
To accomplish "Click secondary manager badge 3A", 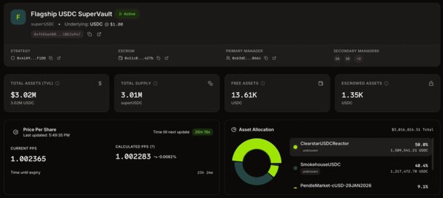I will click(x=337, y=59).
